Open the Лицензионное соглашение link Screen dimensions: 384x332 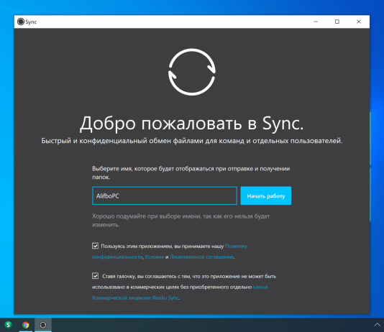pos(201,257)
